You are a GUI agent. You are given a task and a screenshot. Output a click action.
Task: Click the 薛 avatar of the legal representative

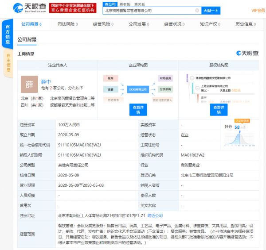(29, 84)
